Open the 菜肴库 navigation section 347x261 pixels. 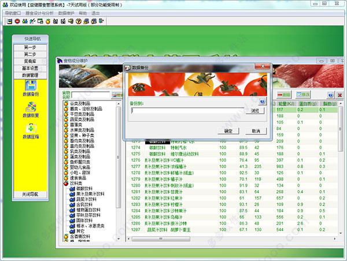coord(30,61)
